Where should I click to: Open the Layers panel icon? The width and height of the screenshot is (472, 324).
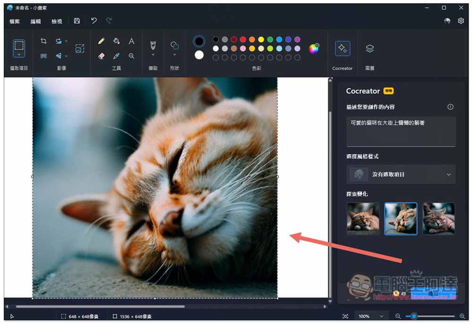click(370, 49)
